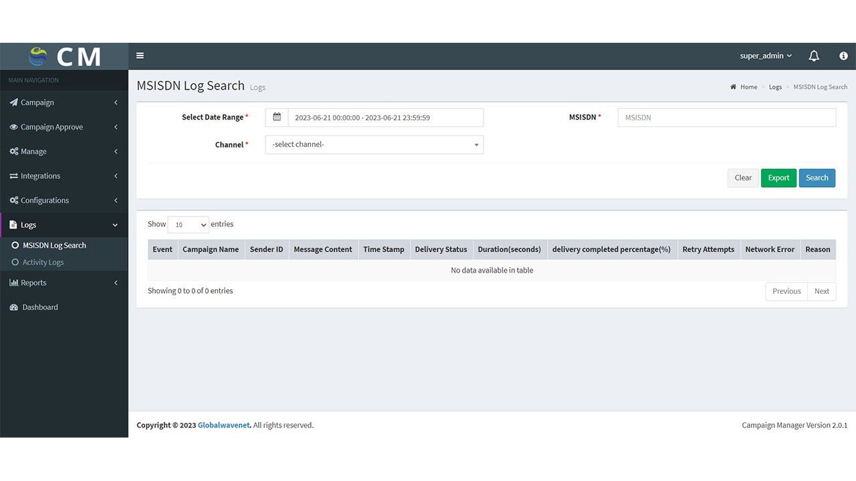Click the CM logo
Viewport: 856px width, 481px height.
[64, 56]
